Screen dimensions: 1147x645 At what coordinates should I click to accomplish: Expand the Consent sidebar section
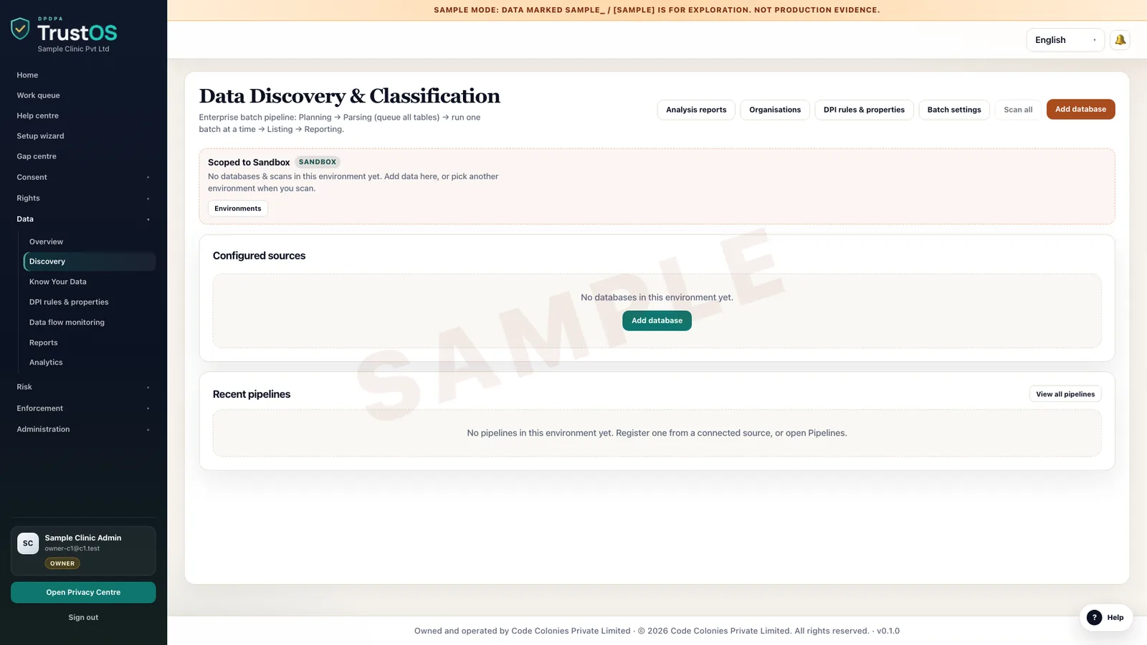[83, 177]
